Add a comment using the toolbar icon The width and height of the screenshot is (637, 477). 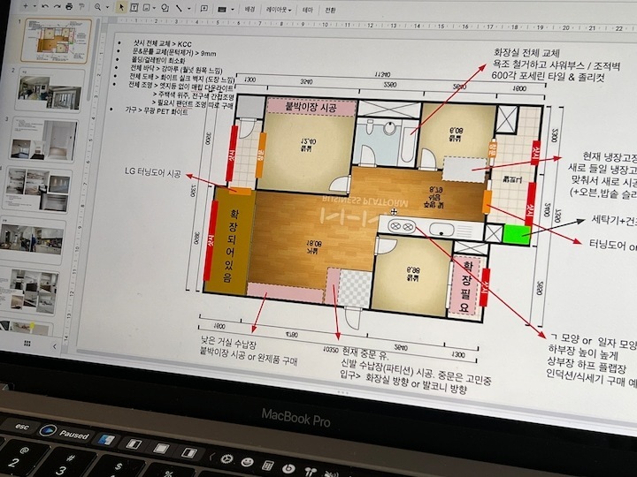[x=204, y=9]
